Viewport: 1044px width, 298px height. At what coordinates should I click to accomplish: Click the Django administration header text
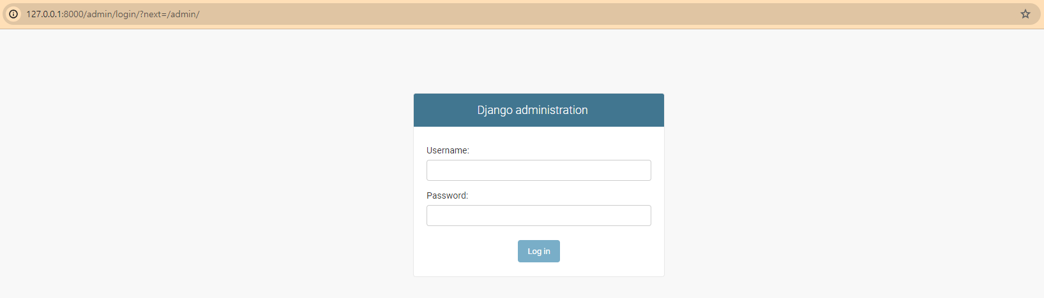tap(533, 110)
